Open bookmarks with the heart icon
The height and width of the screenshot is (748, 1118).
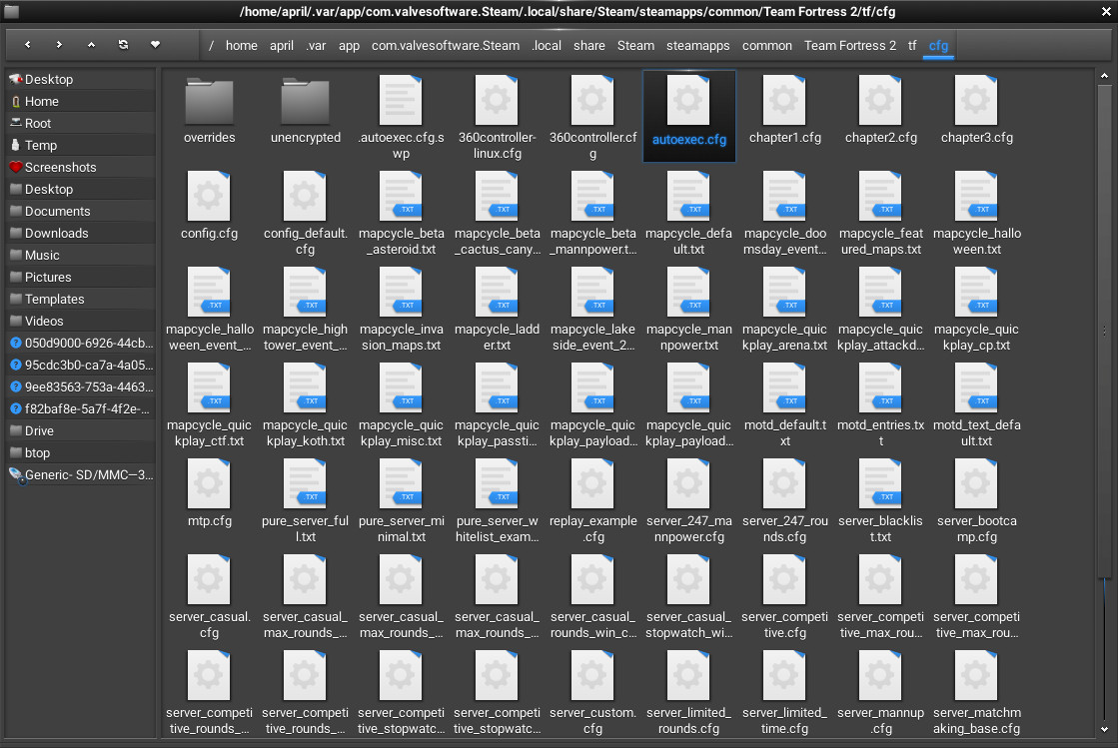coord(156,45)
